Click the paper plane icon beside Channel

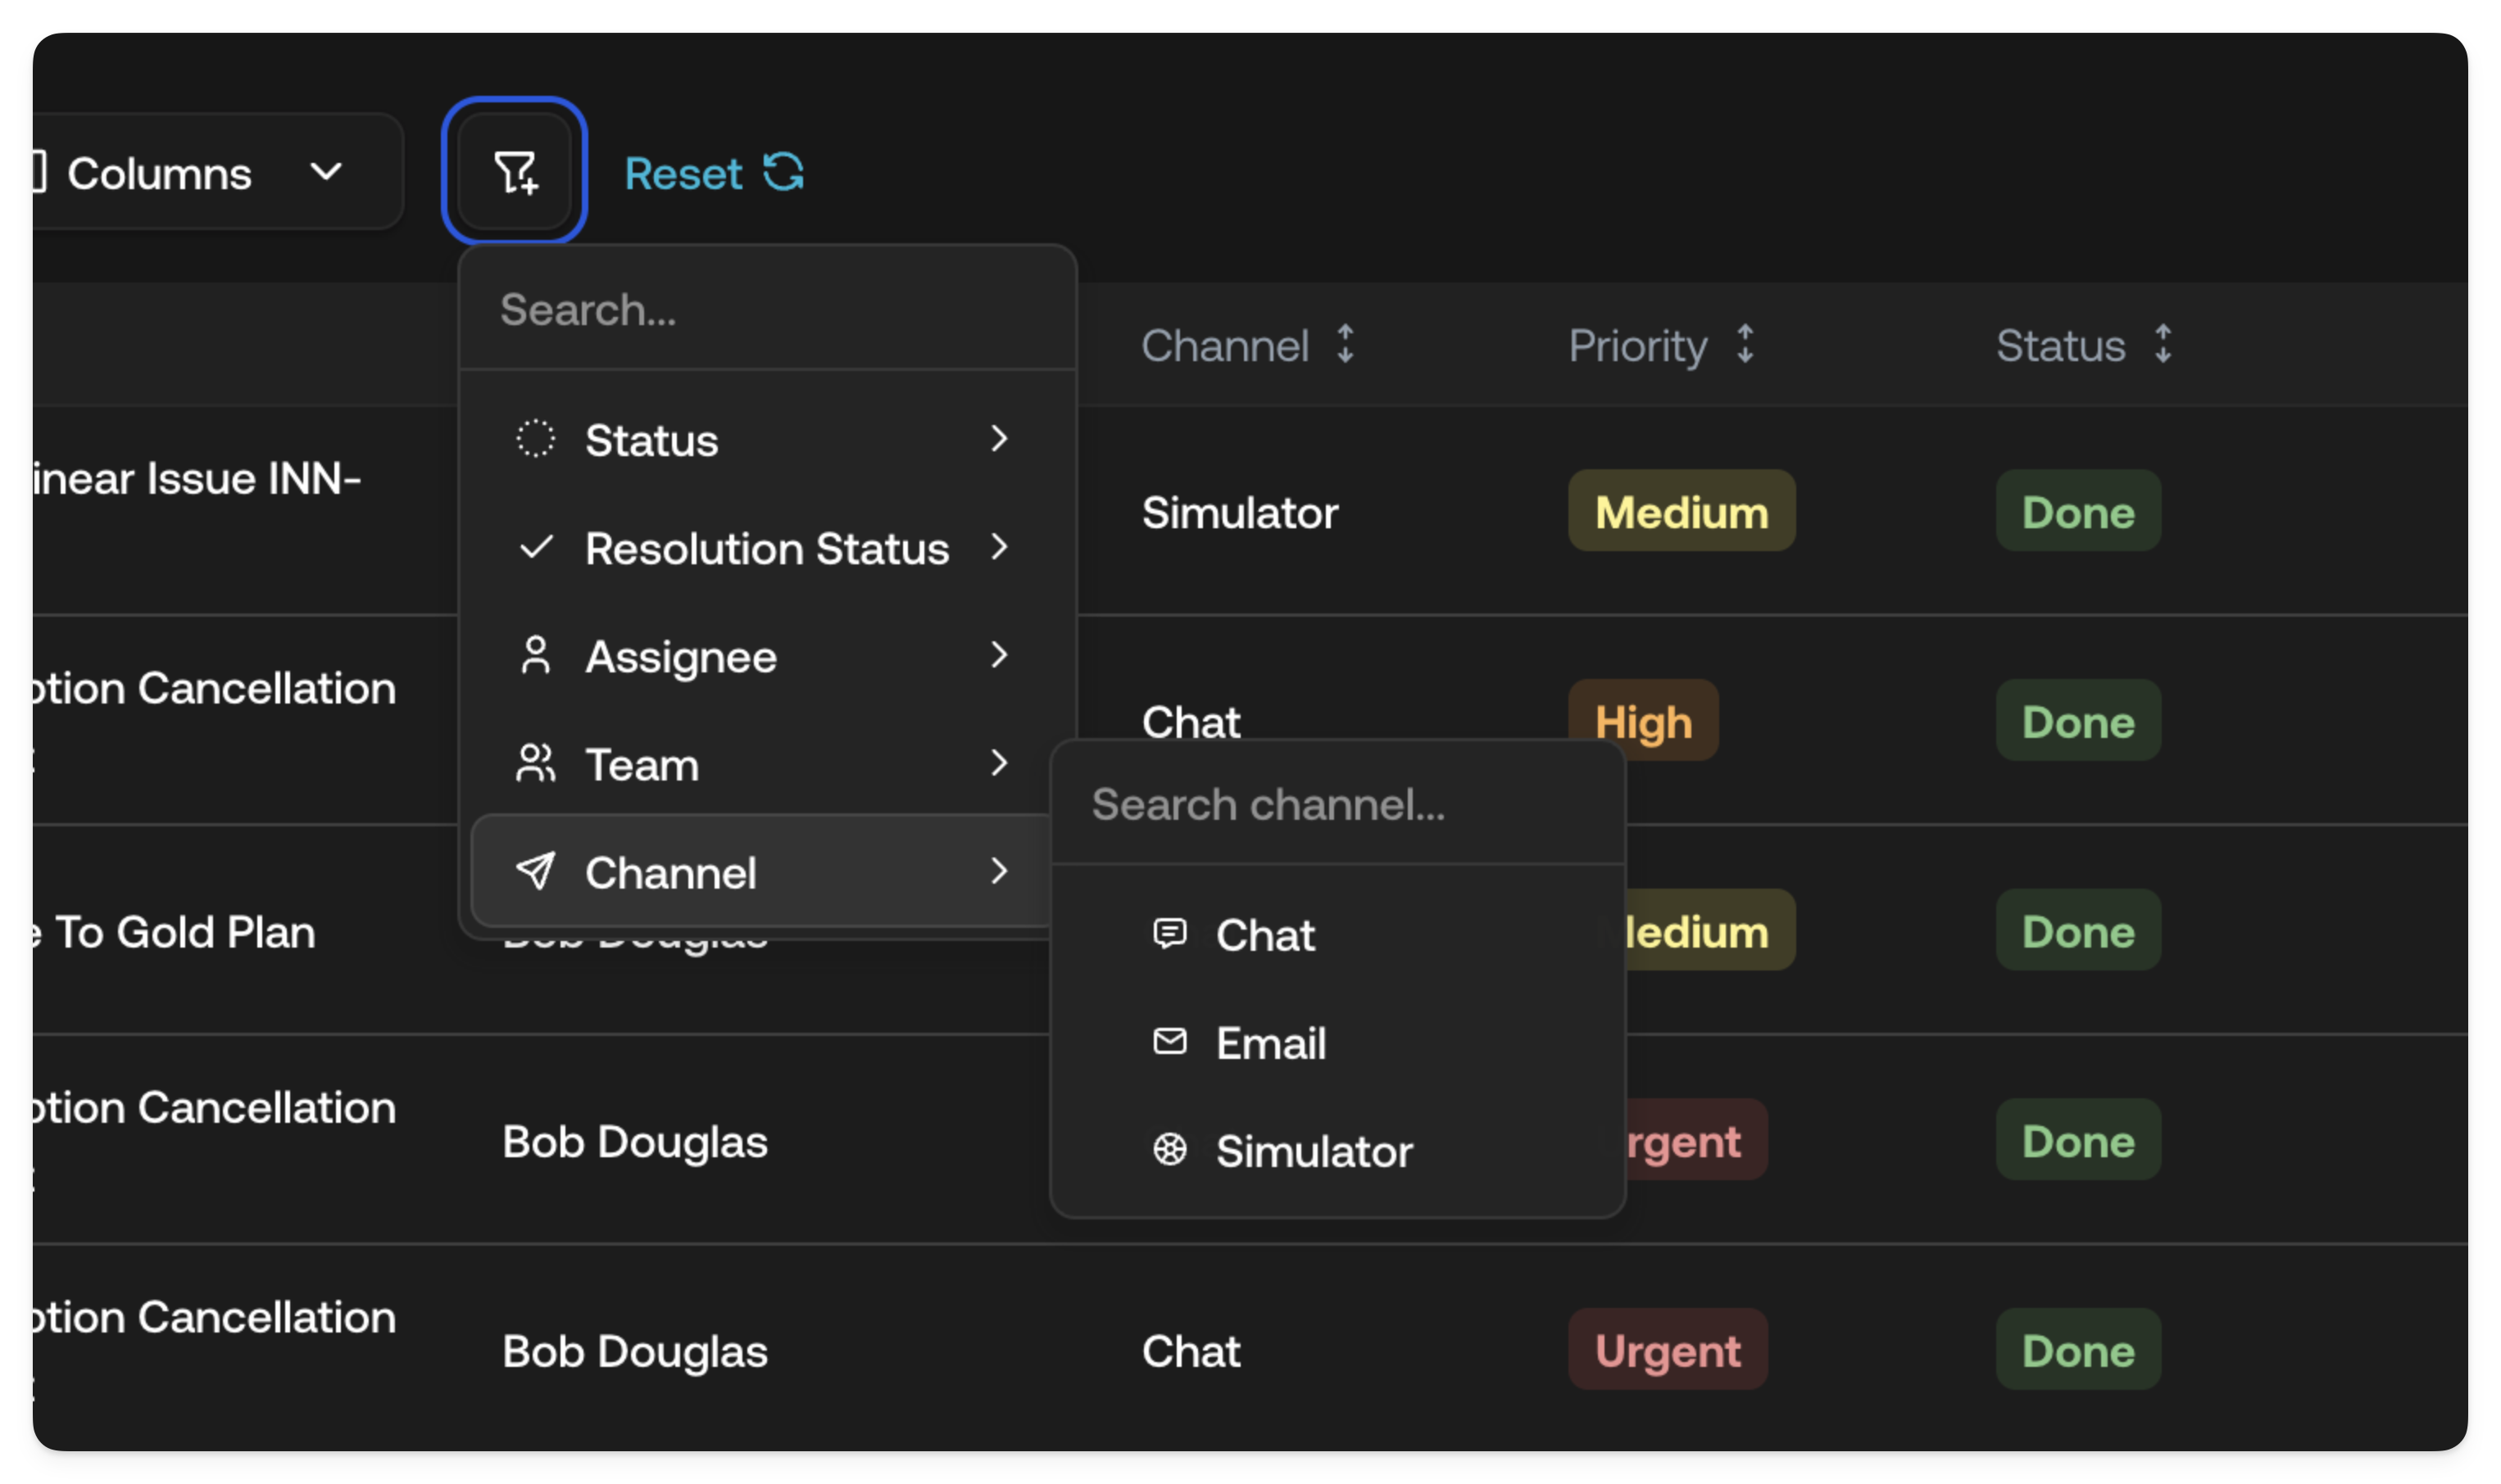click(536, 872)
